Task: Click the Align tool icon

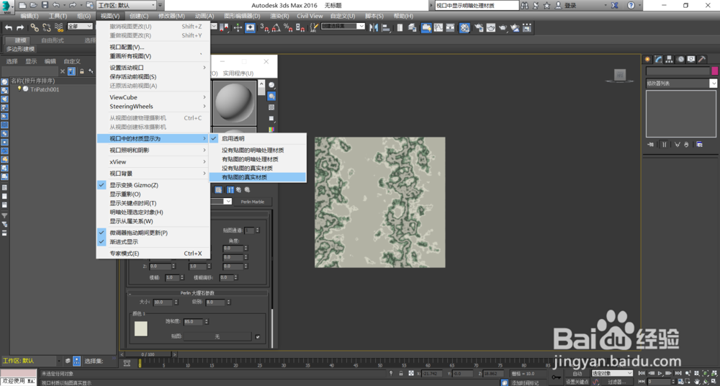Action: (386, 27)
